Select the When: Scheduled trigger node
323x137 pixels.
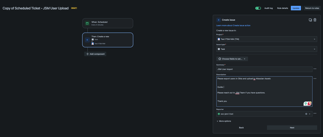108,23
